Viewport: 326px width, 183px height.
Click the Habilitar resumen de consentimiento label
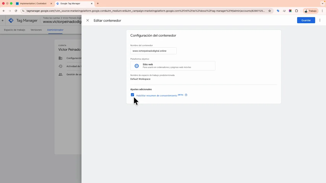[157, 96]
